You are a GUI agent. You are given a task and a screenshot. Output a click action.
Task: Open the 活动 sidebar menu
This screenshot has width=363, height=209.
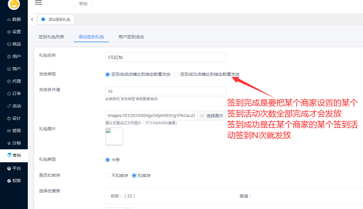(x=14, y=106)
